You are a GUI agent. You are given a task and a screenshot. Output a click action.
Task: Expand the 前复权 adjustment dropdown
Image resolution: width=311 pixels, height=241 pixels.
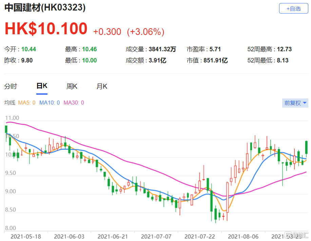click(x=295, y=103)
